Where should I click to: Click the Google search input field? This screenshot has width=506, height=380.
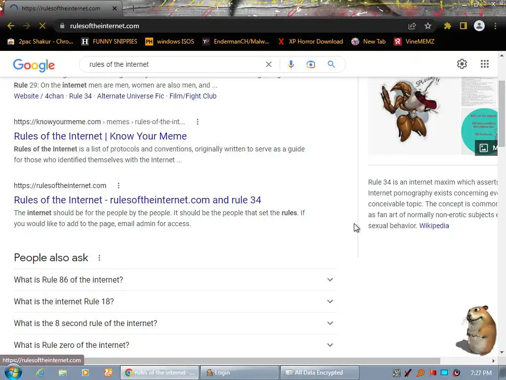(x=174, y=64)
